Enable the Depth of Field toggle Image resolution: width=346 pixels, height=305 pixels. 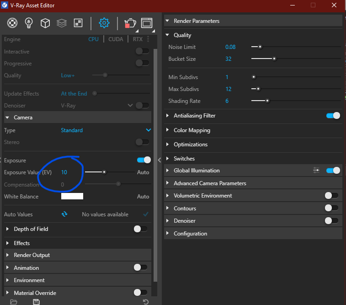(140, 229)
